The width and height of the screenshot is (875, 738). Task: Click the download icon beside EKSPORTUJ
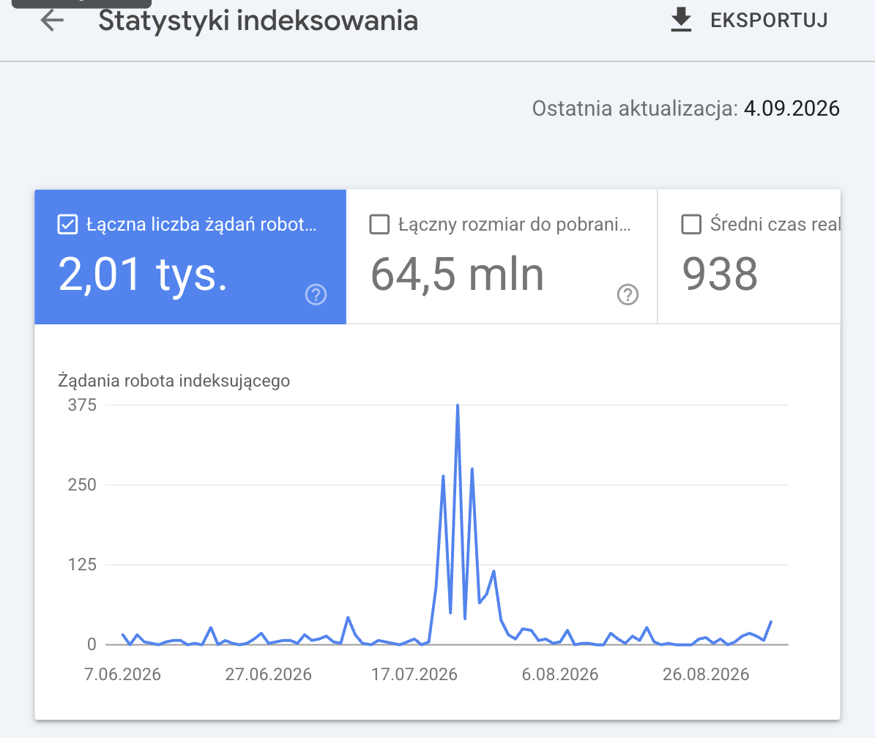[681, 20]
